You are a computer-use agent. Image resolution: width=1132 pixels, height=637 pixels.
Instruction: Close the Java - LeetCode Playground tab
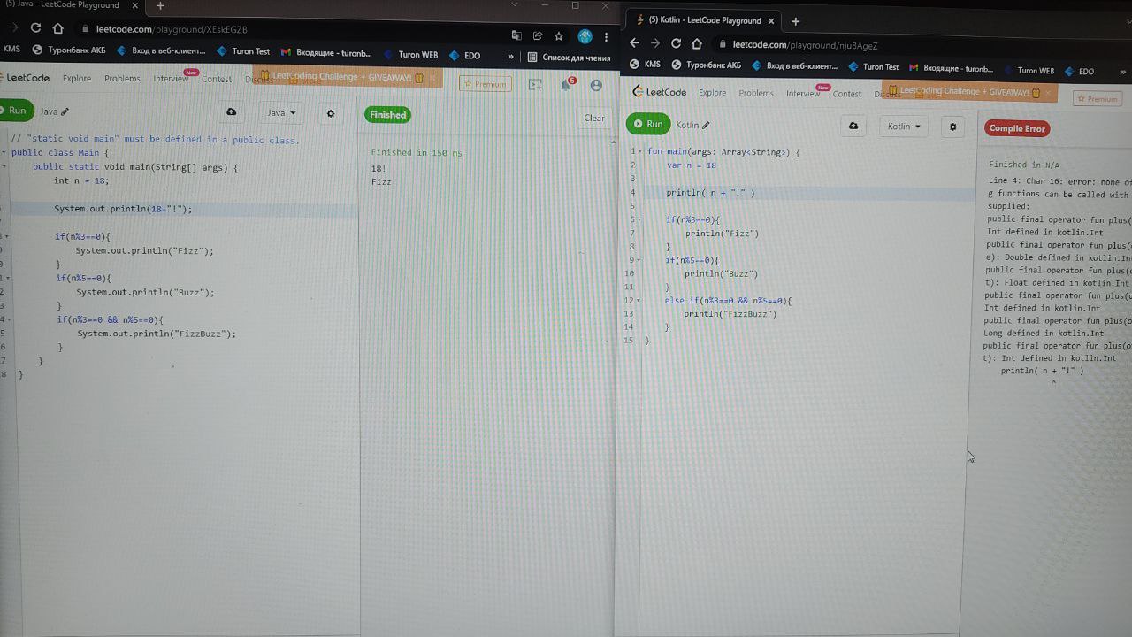(134, 5)
